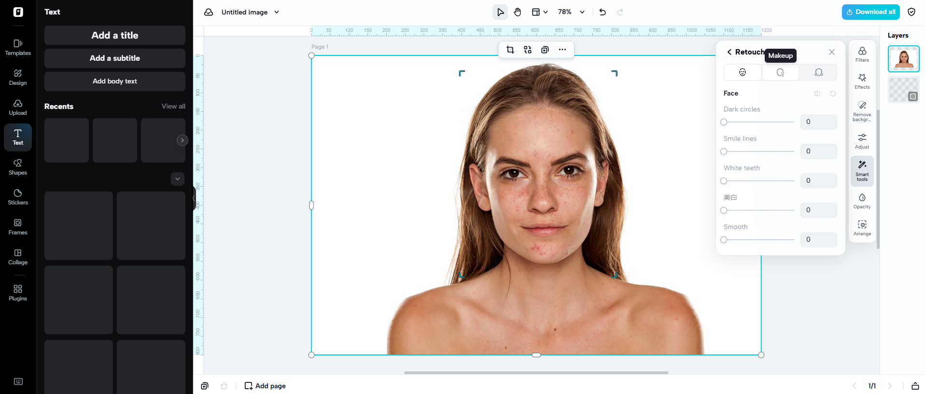925x394 pixels.
Task: Open the Collage panel
Action: coord(18,257)
